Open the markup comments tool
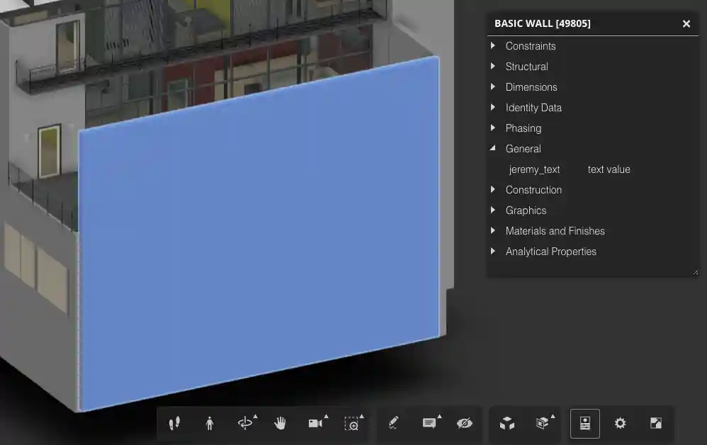This screenshot has width=707, height=445. click(428, 423)
